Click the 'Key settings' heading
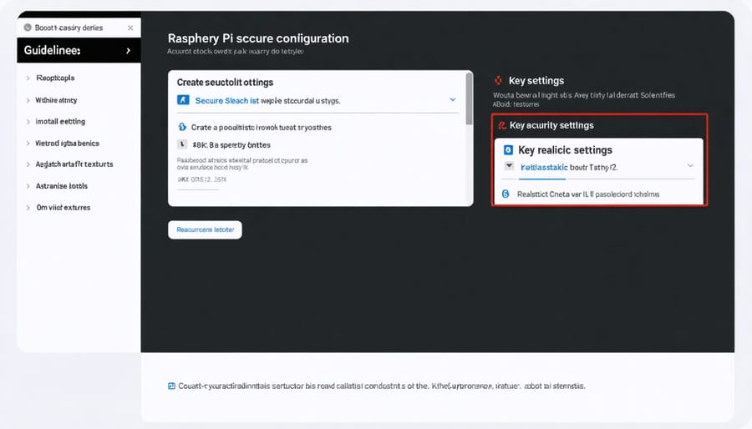 point(536,80)
